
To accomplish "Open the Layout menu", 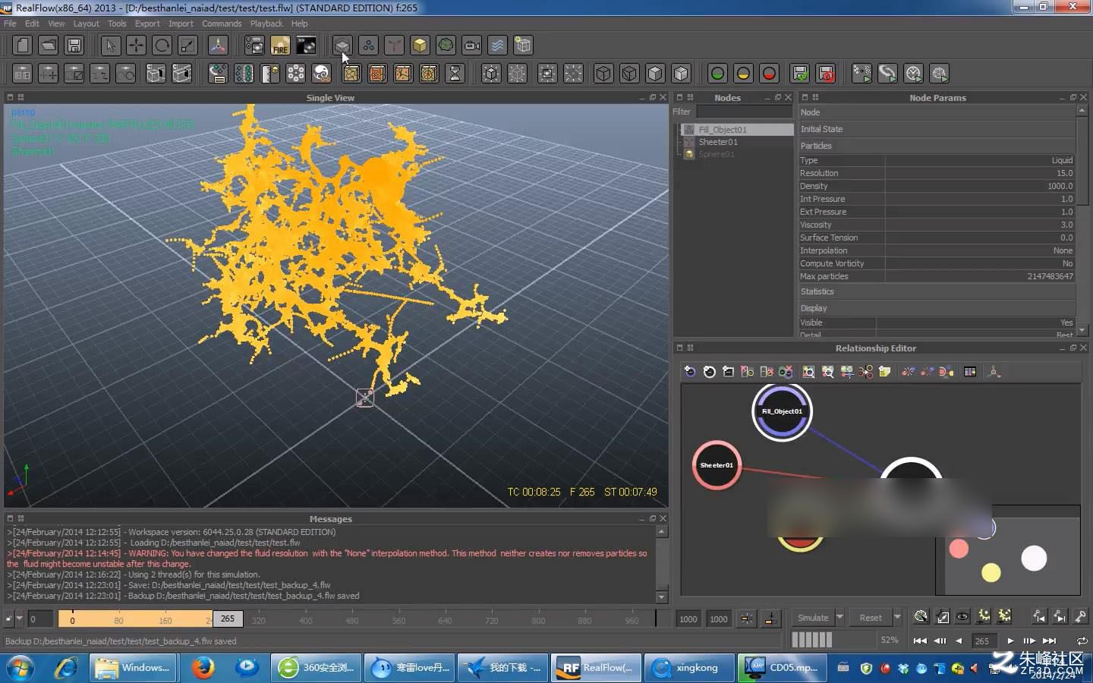I will click(86, 24).
